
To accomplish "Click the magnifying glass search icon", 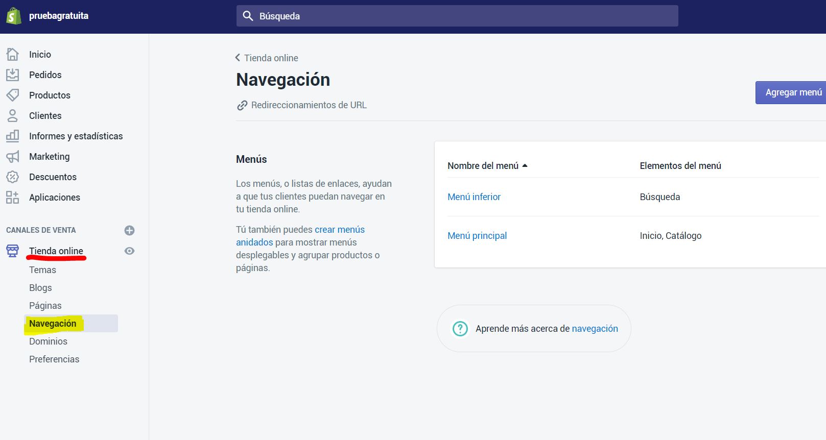I will point(248,16).
